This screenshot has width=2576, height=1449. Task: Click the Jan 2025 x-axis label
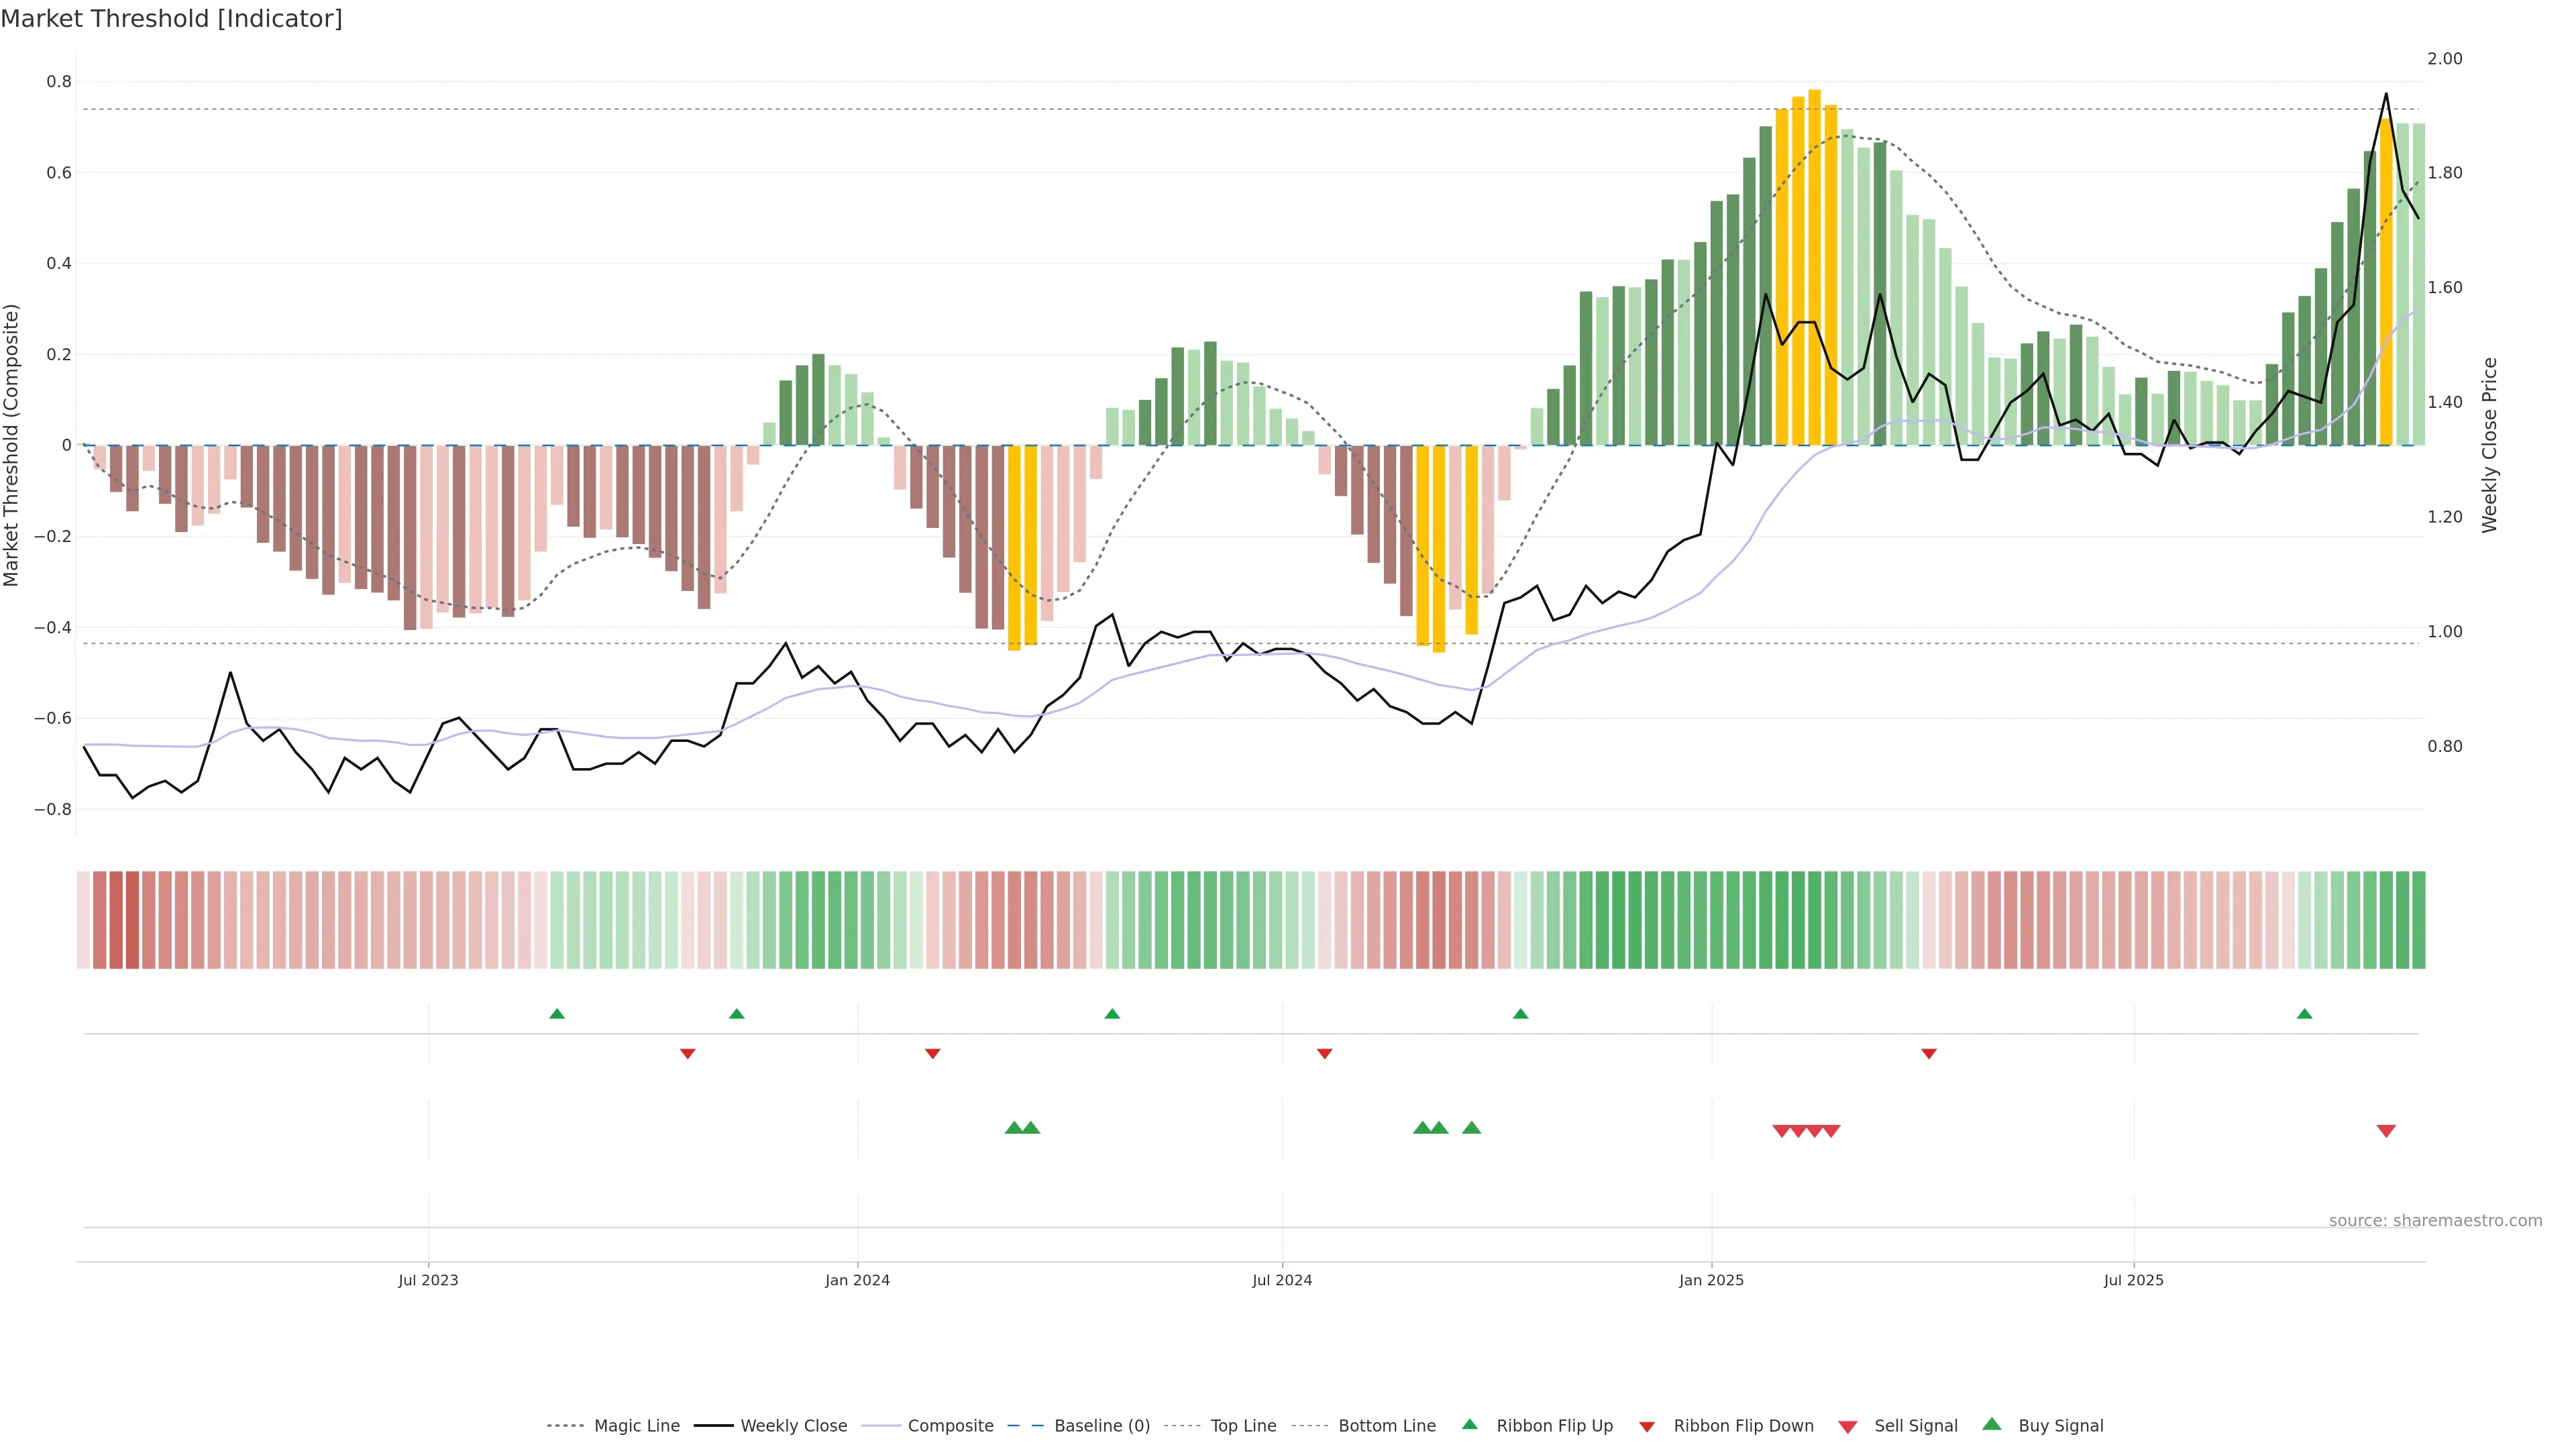[1711, 1280]
